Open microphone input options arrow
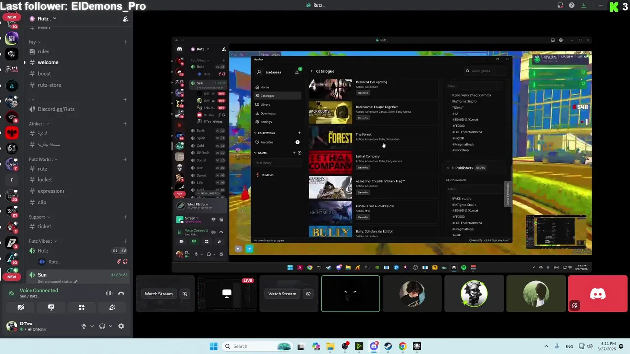 tap(92, 326)
